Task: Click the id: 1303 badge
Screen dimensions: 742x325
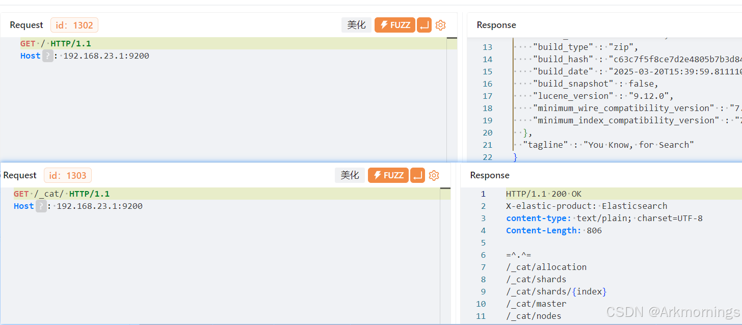Action: [x=68, y=175]
